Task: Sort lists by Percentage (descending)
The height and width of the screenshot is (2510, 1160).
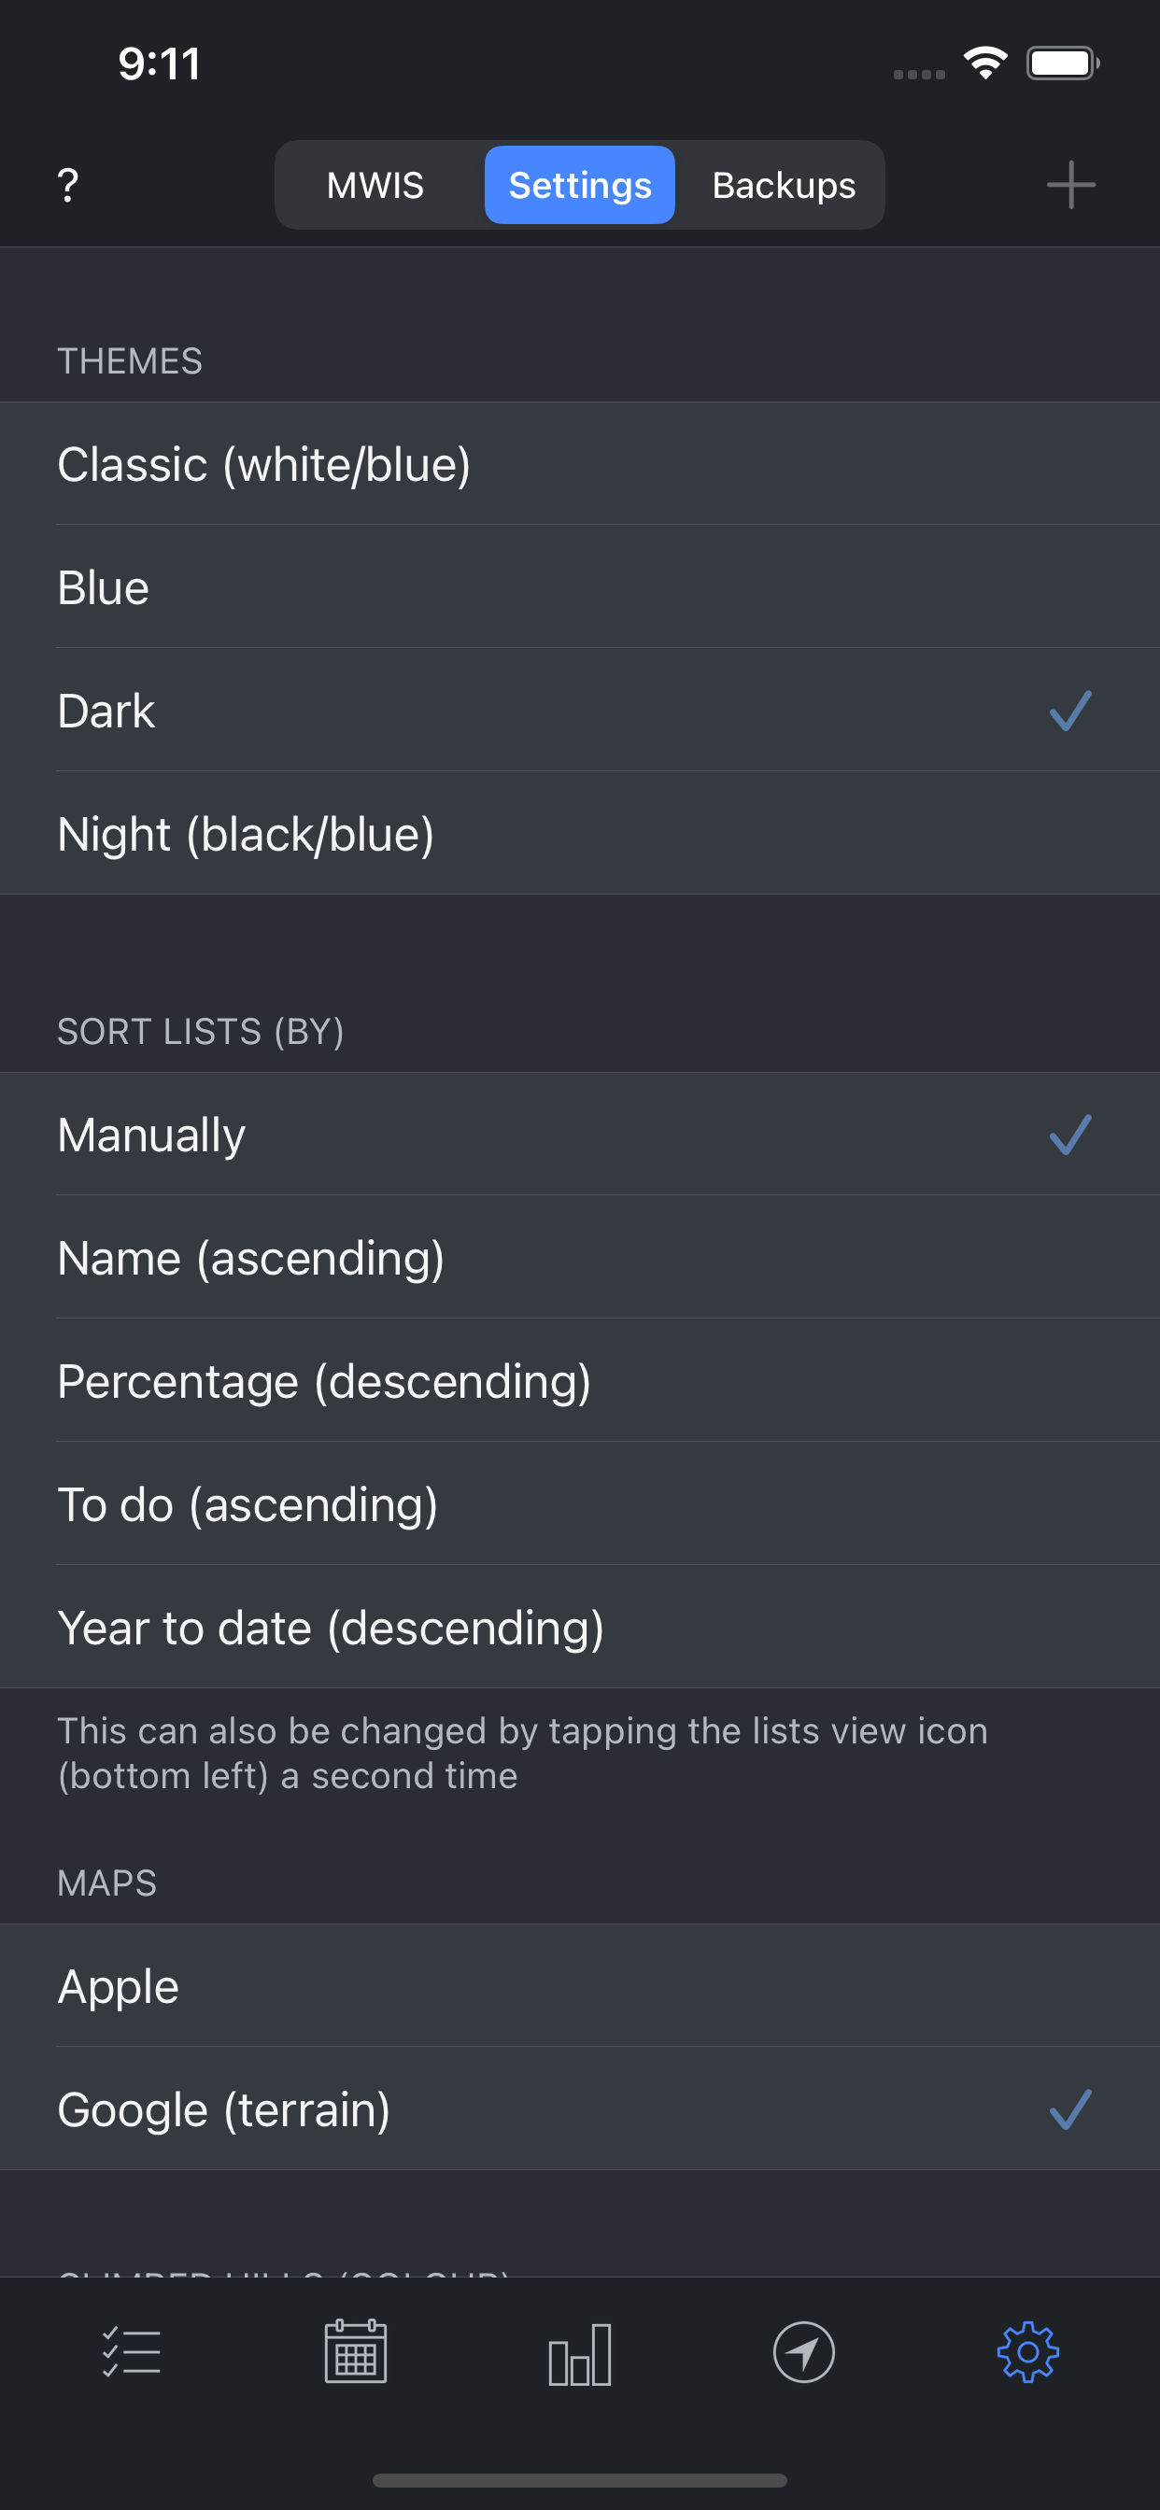Action: tap(579, 1381)
